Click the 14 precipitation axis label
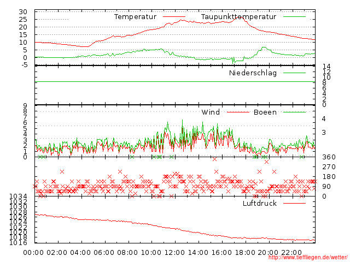350x262 pixels. (x=326, y=66)
